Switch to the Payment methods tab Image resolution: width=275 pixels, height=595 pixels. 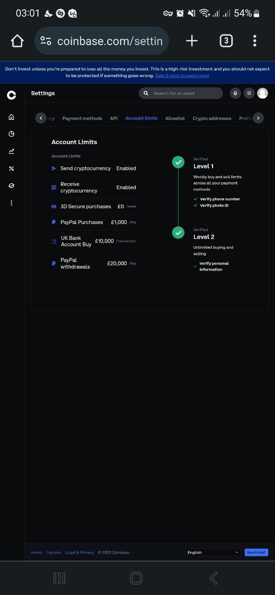82,118
